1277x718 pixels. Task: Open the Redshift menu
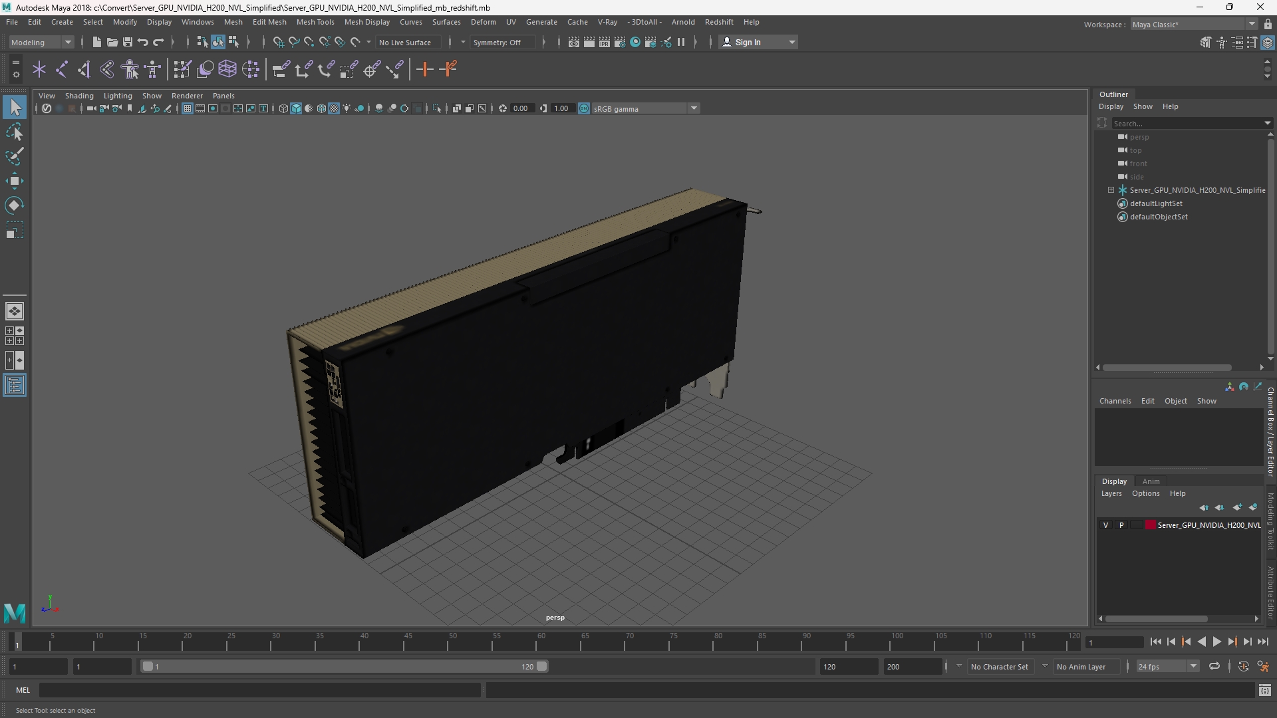[x=719, y=22]
